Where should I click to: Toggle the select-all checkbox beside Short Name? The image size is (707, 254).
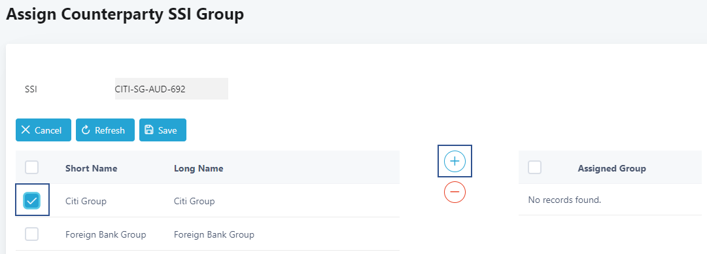coord(32,168)
